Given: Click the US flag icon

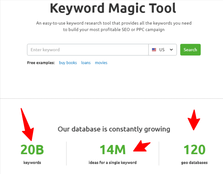Looking at the screenshot, I should 154,50.
